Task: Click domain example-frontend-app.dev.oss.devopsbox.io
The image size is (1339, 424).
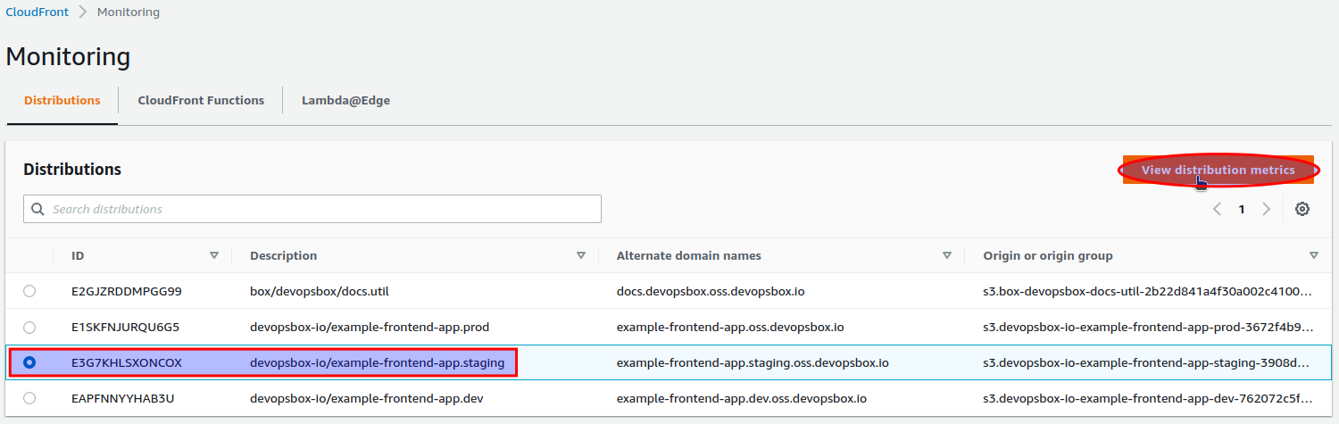Action: 742,398
